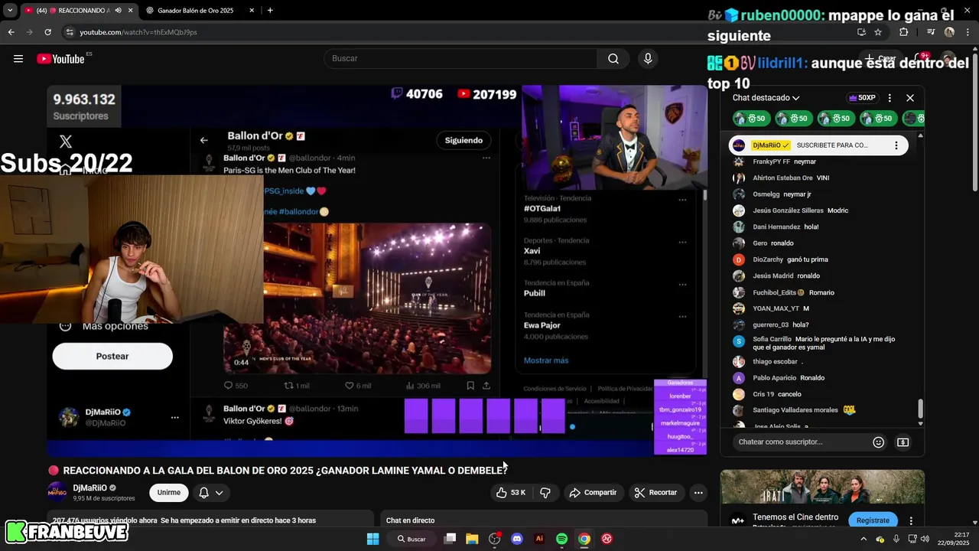Open the tab search dropdown arrow
Screen dimensions: 979x551
(10, 11)
